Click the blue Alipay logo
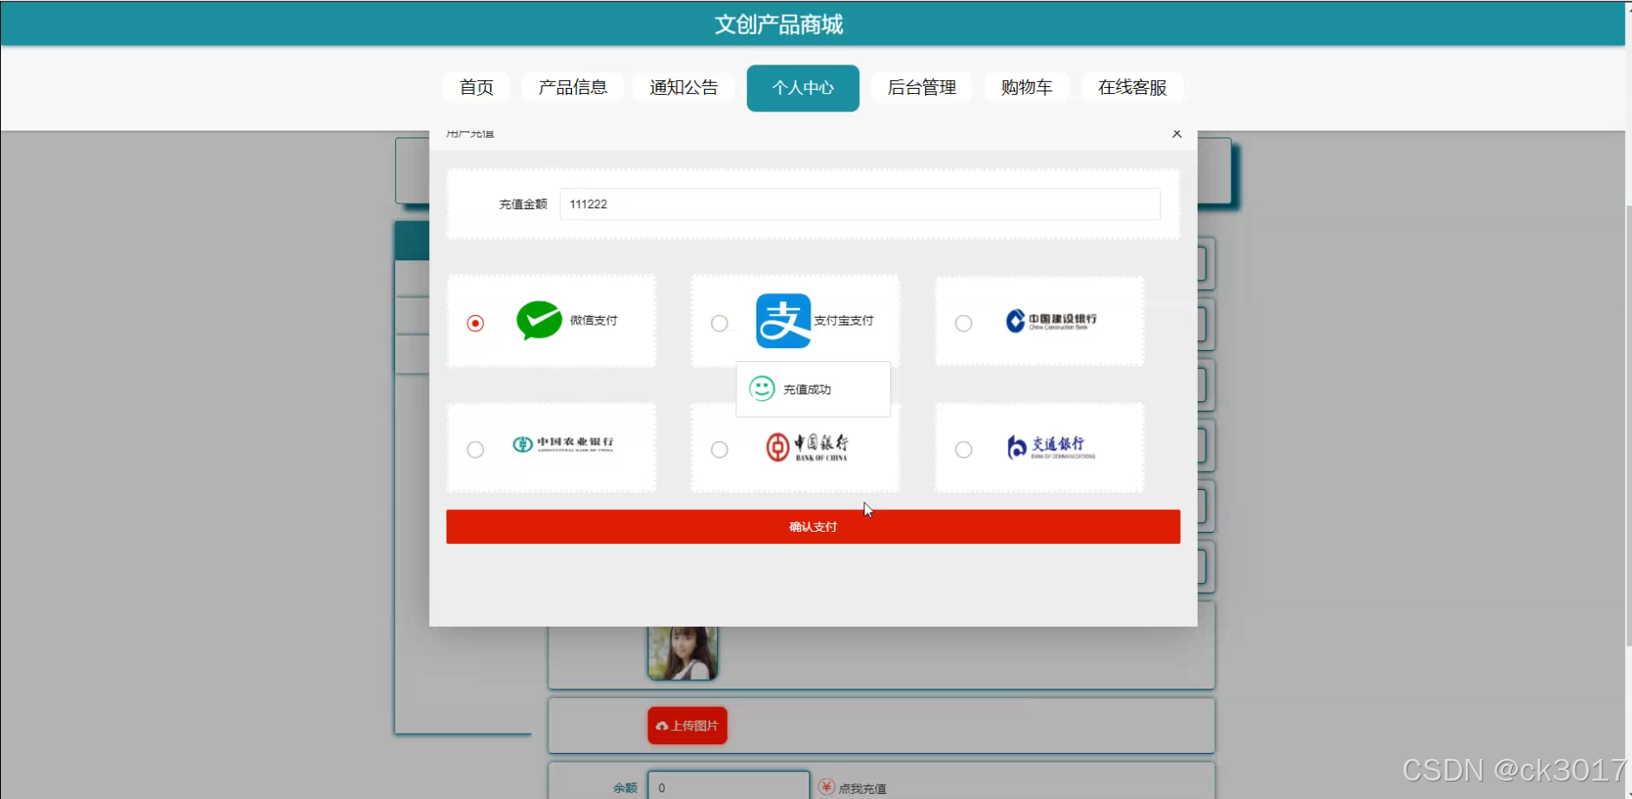Screen dimensions: 1632x799 point(783,321)
